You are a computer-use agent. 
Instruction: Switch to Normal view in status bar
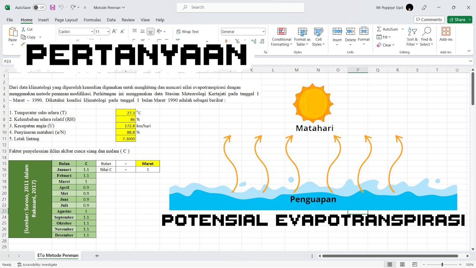point(390,265)
